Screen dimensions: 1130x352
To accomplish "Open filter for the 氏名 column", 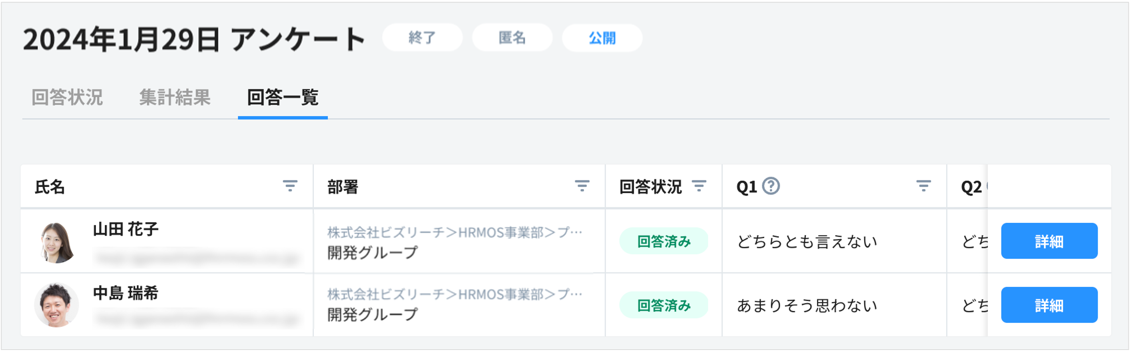I will (289, 186).
